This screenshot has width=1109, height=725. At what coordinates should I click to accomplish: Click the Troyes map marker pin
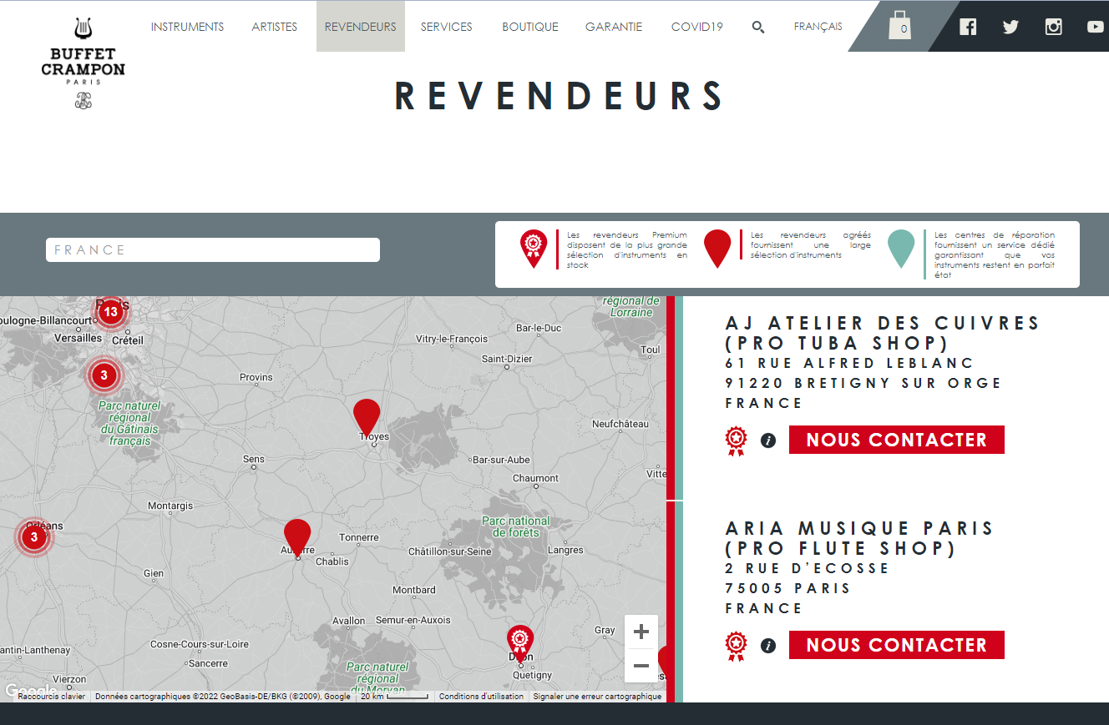click(367, 415)
